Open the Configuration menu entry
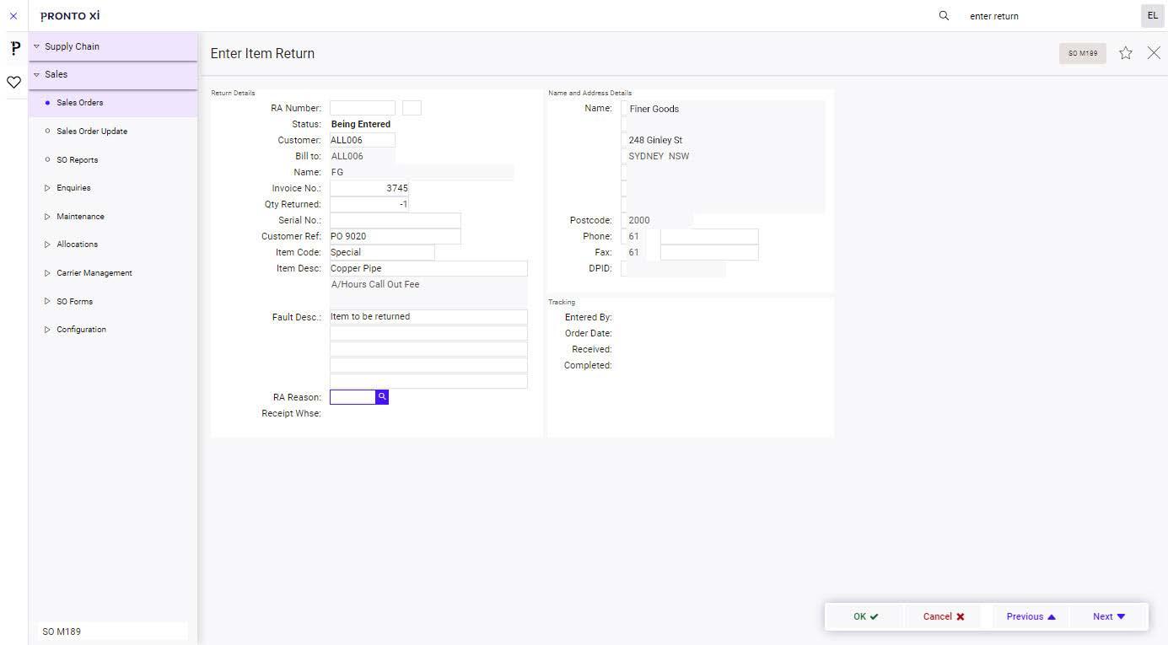 click(81, 329)
